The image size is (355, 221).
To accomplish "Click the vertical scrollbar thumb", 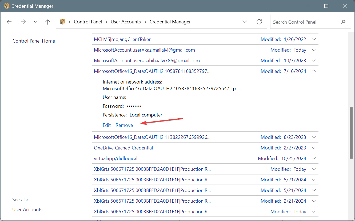I will (351, 133).
